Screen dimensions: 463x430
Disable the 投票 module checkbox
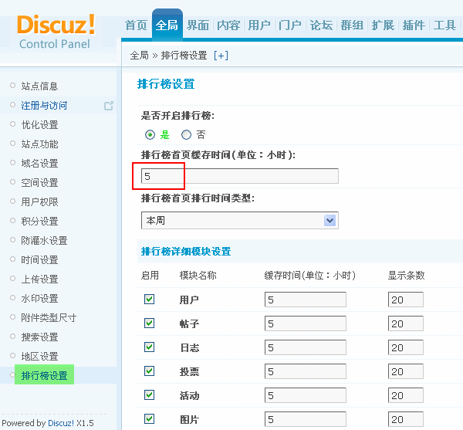click(x=150, y=371)
